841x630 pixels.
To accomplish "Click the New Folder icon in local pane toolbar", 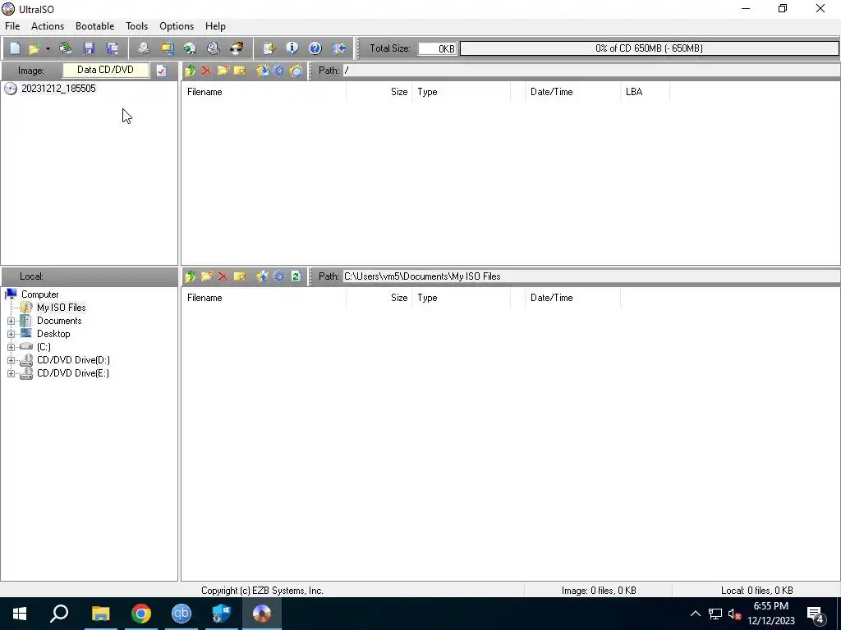I will [206, 276].
